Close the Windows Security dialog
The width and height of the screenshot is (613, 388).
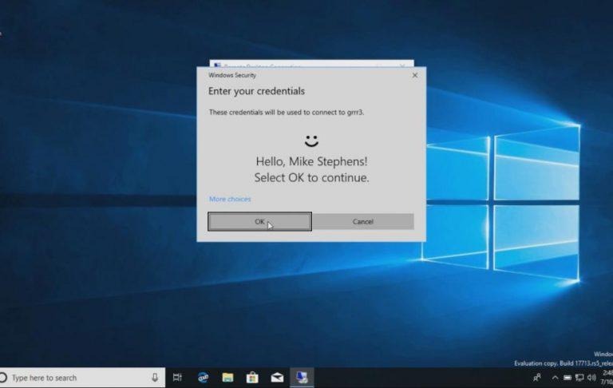point(415,75)
